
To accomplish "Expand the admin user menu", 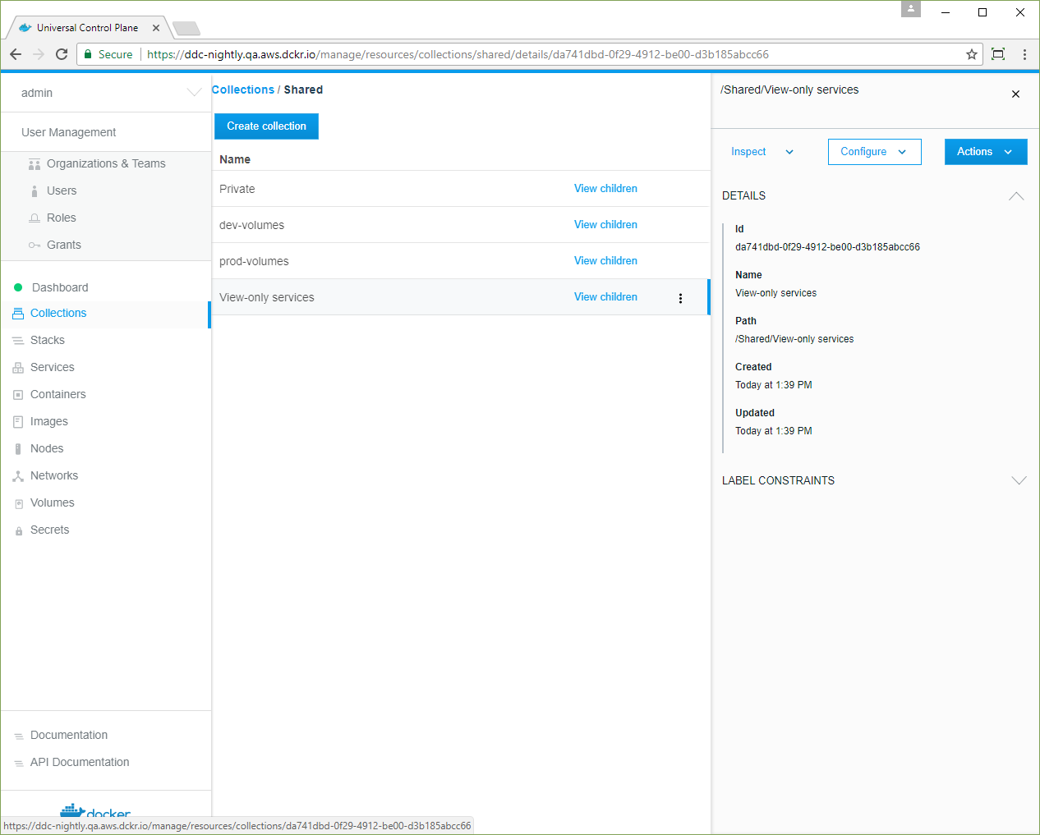I will pos(194,93).
